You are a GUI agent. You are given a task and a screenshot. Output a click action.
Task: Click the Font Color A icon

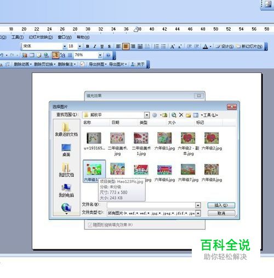point(206,47)
